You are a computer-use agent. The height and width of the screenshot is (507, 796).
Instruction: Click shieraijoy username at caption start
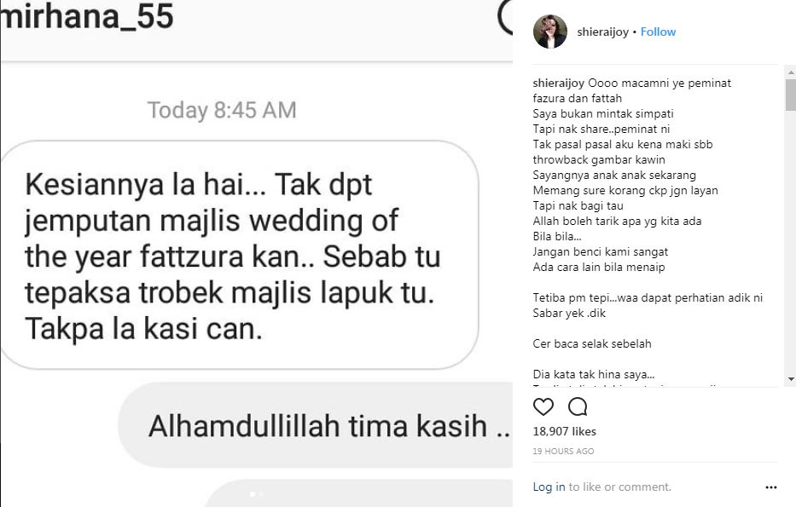[x=559, y=84]
